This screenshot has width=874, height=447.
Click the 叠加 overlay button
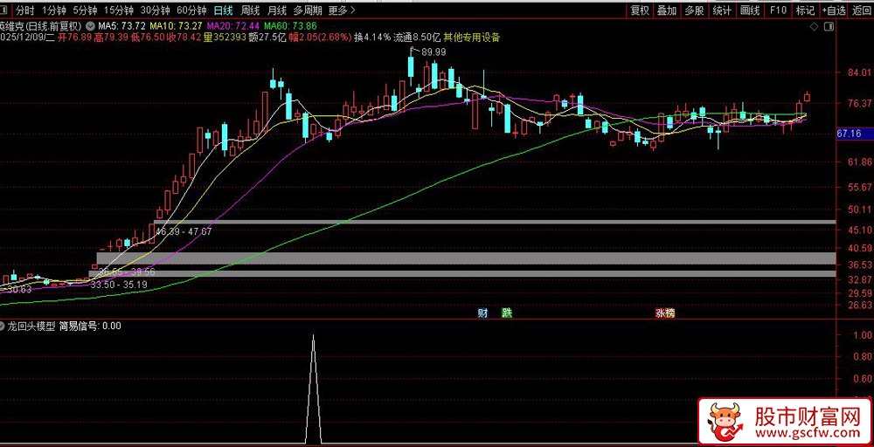(x=667, y=10)
